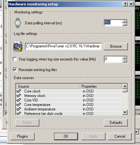The width and height of the screenshot is (140, 145).
Task: Toggle the Core VID checkmark icon
Action: [19, 100]
